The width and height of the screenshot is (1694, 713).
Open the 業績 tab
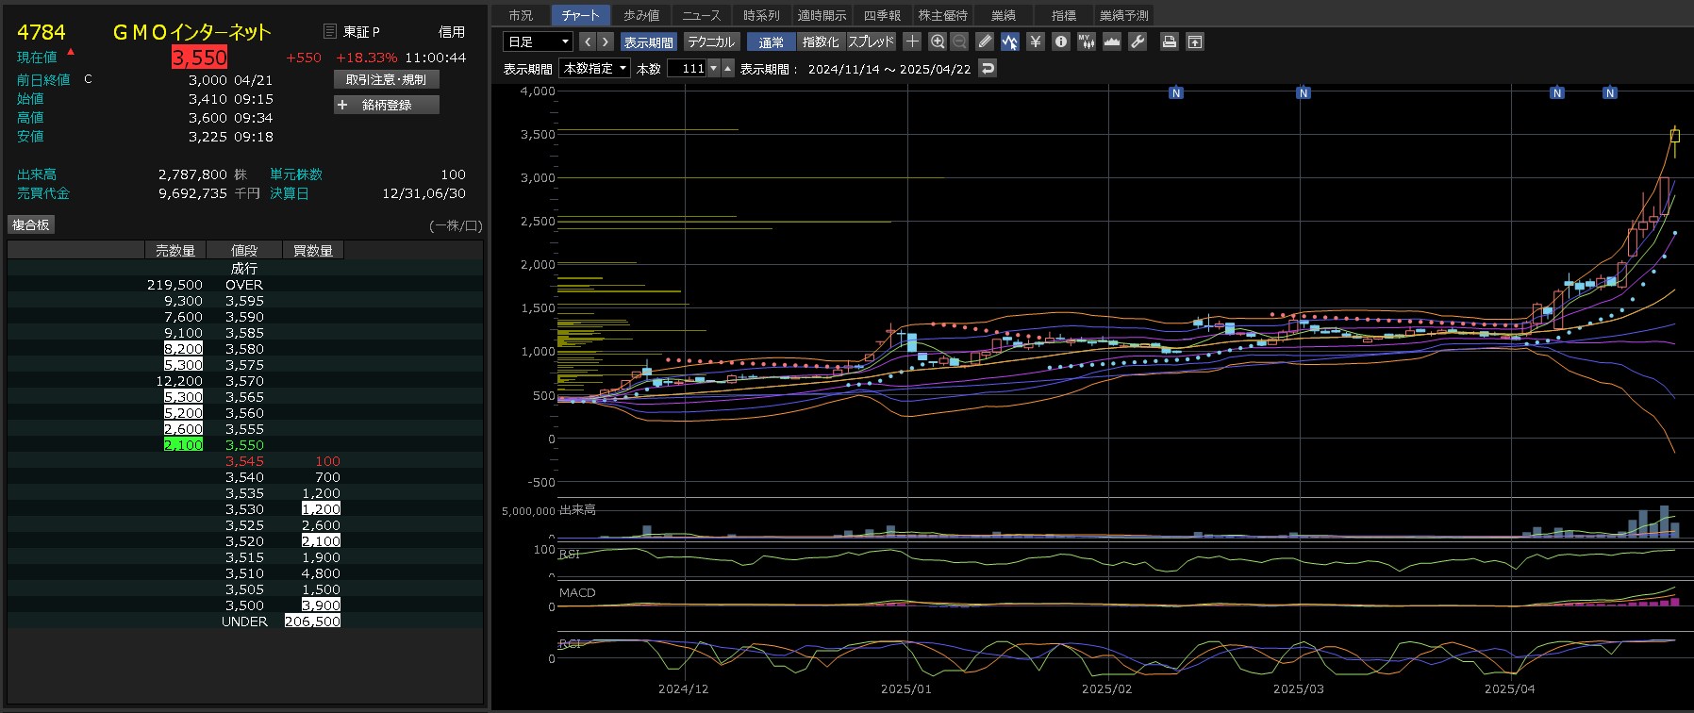(x=1004, y=15)
